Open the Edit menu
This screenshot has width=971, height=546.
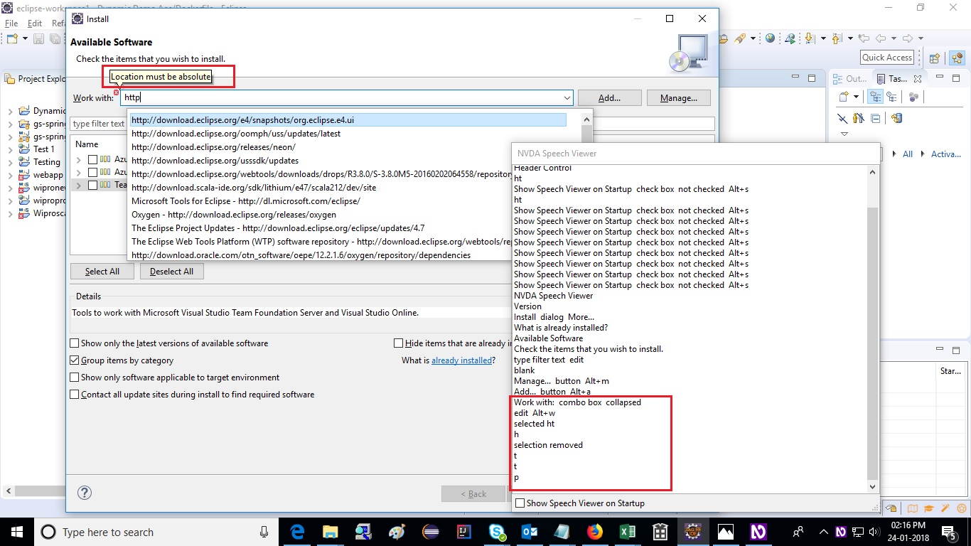point(34,23)
